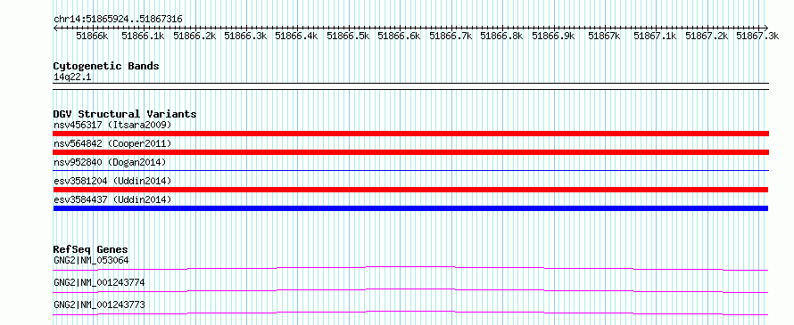Open the nsv456317 (Itsara2009) variant label
The image size is (794, 325).
pos(112,125)
